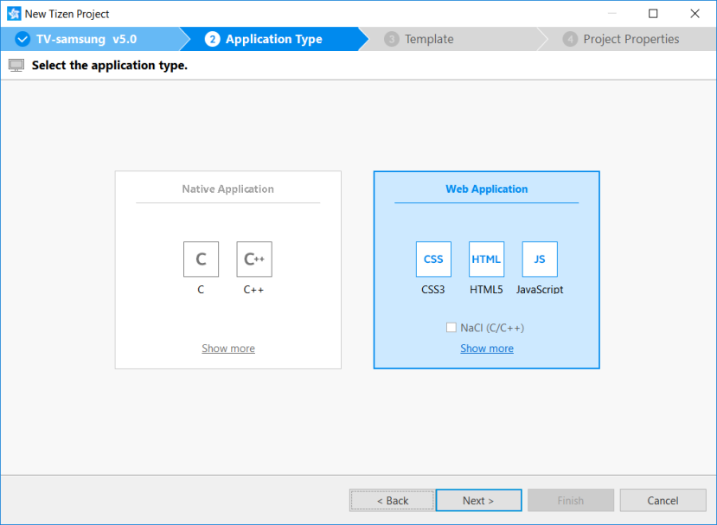The image size is (717, 525).
Task: Select the C icon under Native Application
Action: click(x=201, y=259)
